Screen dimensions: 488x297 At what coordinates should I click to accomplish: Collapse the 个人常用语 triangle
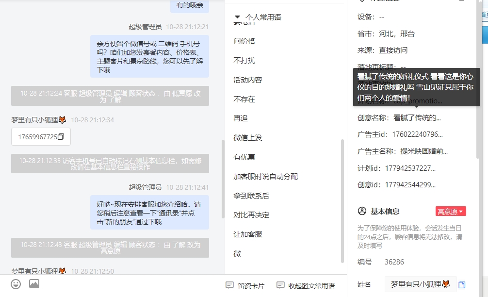pyautogui.click(x=238, y=17)
